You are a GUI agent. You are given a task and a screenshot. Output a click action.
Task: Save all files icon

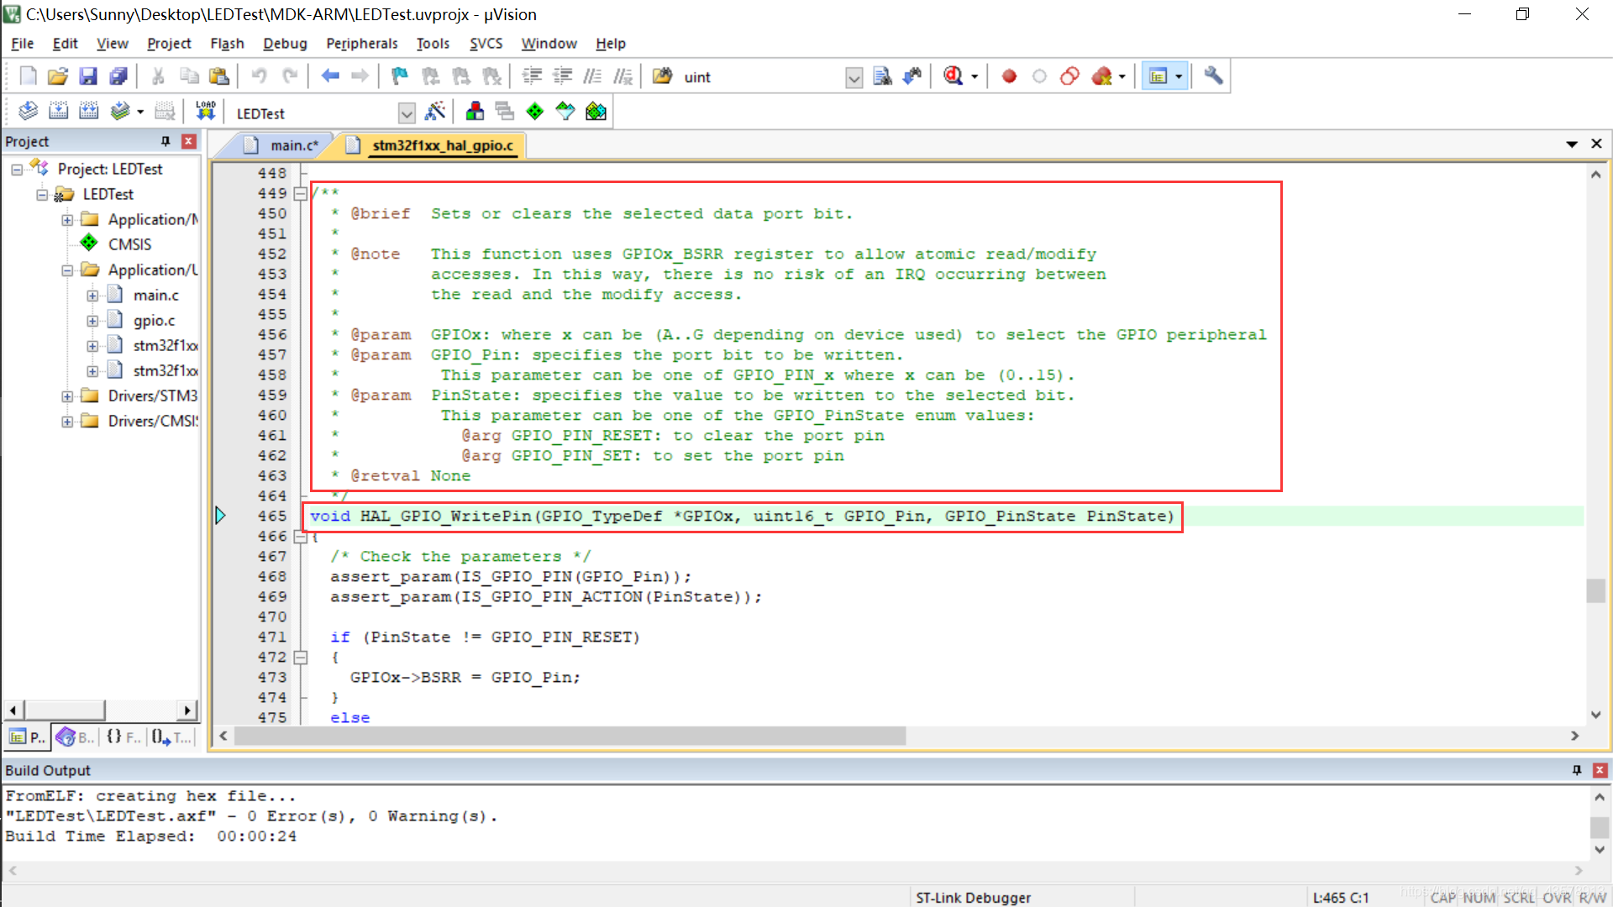(118, 76)
